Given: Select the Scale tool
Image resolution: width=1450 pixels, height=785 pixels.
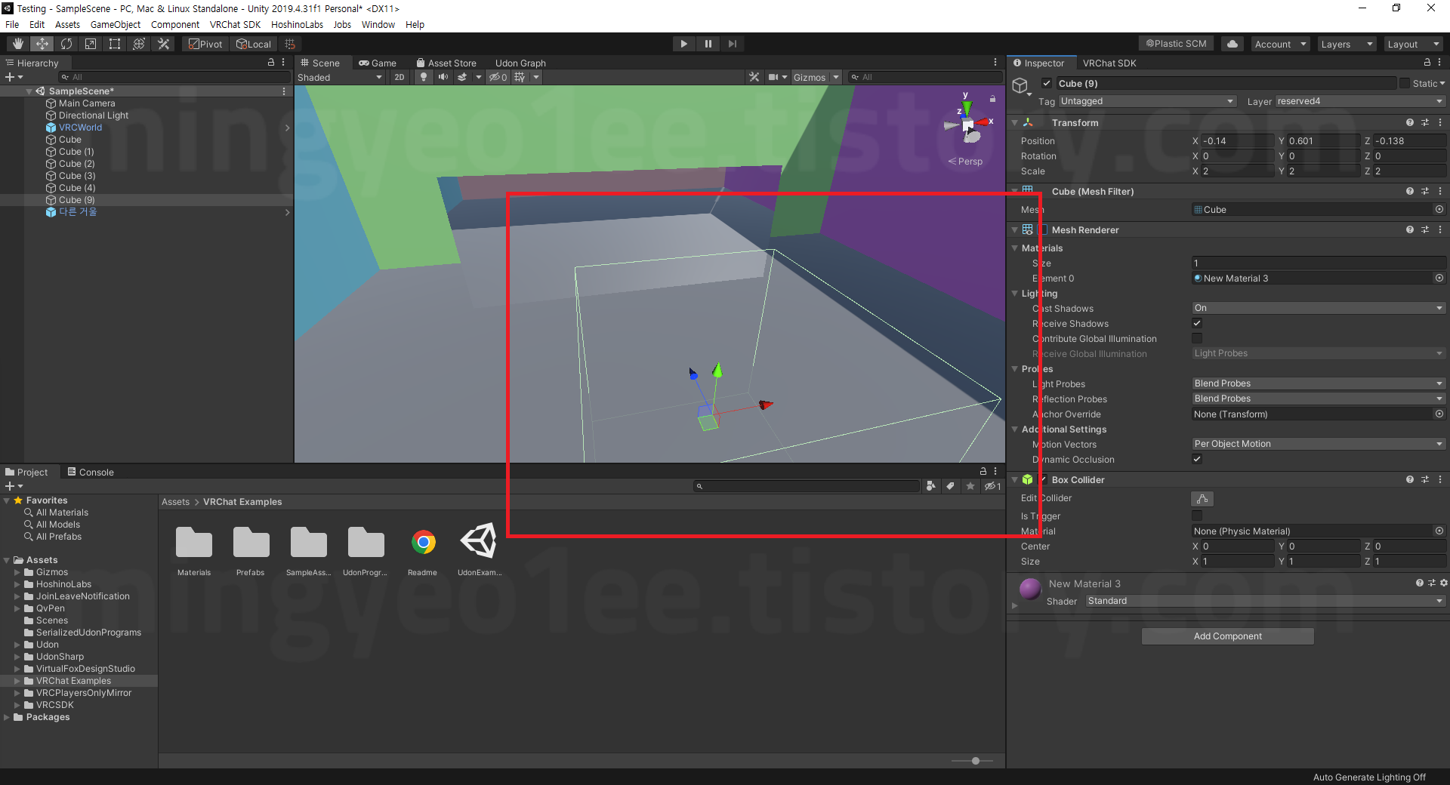Looking at the screenshot, I should point(91,44).
